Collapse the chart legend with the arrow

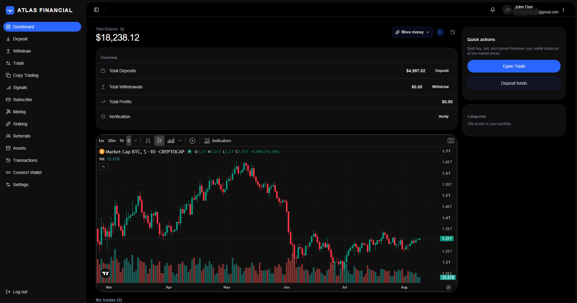point(103,167)
